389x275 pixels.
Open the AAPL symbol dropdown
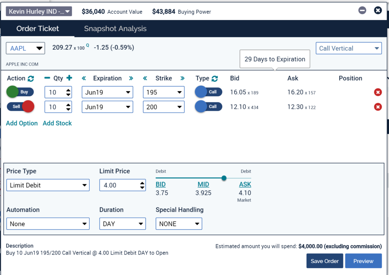click(25, 48)
